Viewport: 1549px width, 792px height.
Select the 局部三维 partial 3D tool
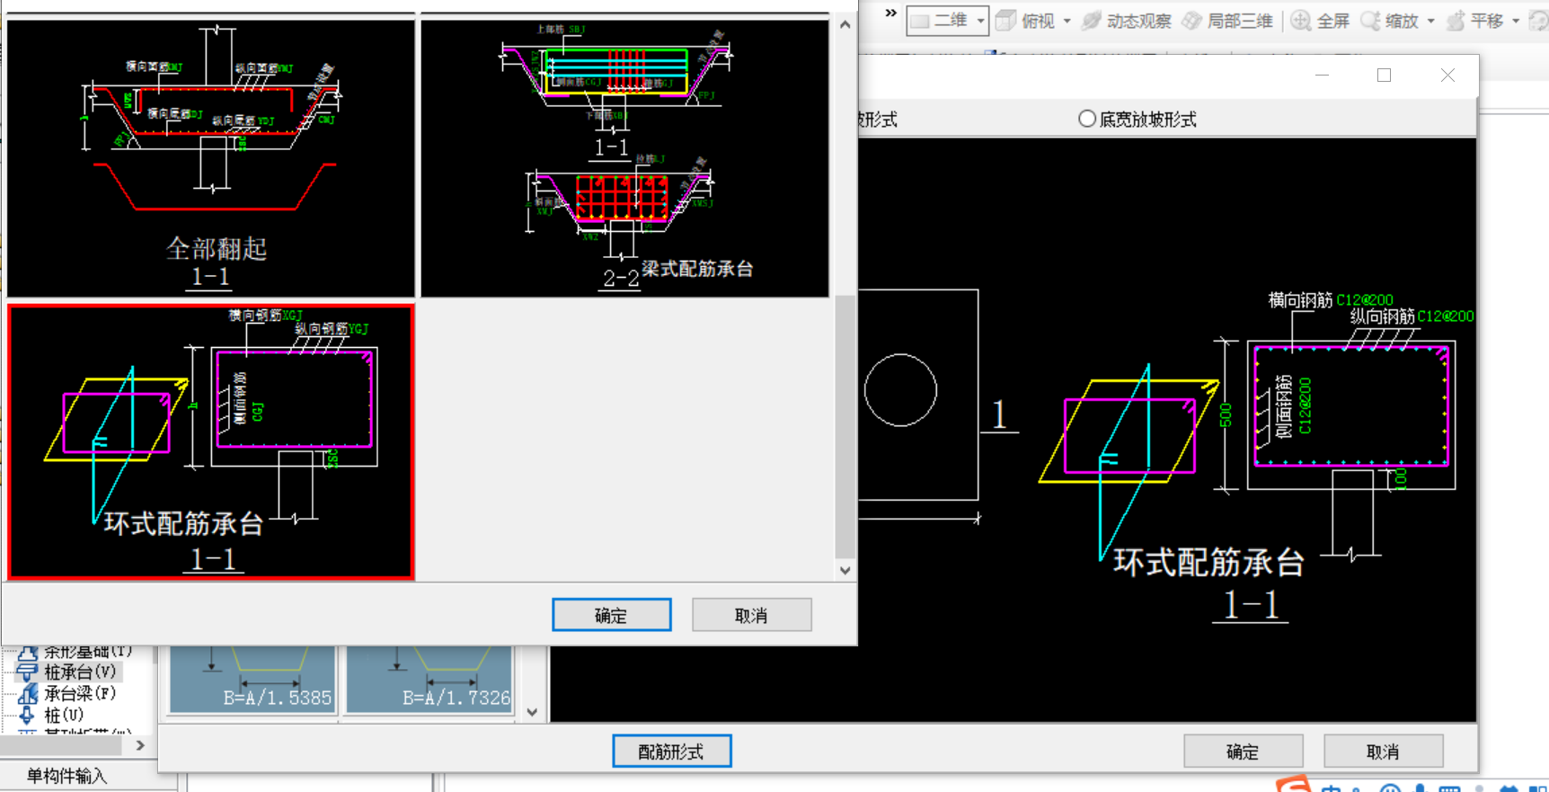coord(1227,20)
